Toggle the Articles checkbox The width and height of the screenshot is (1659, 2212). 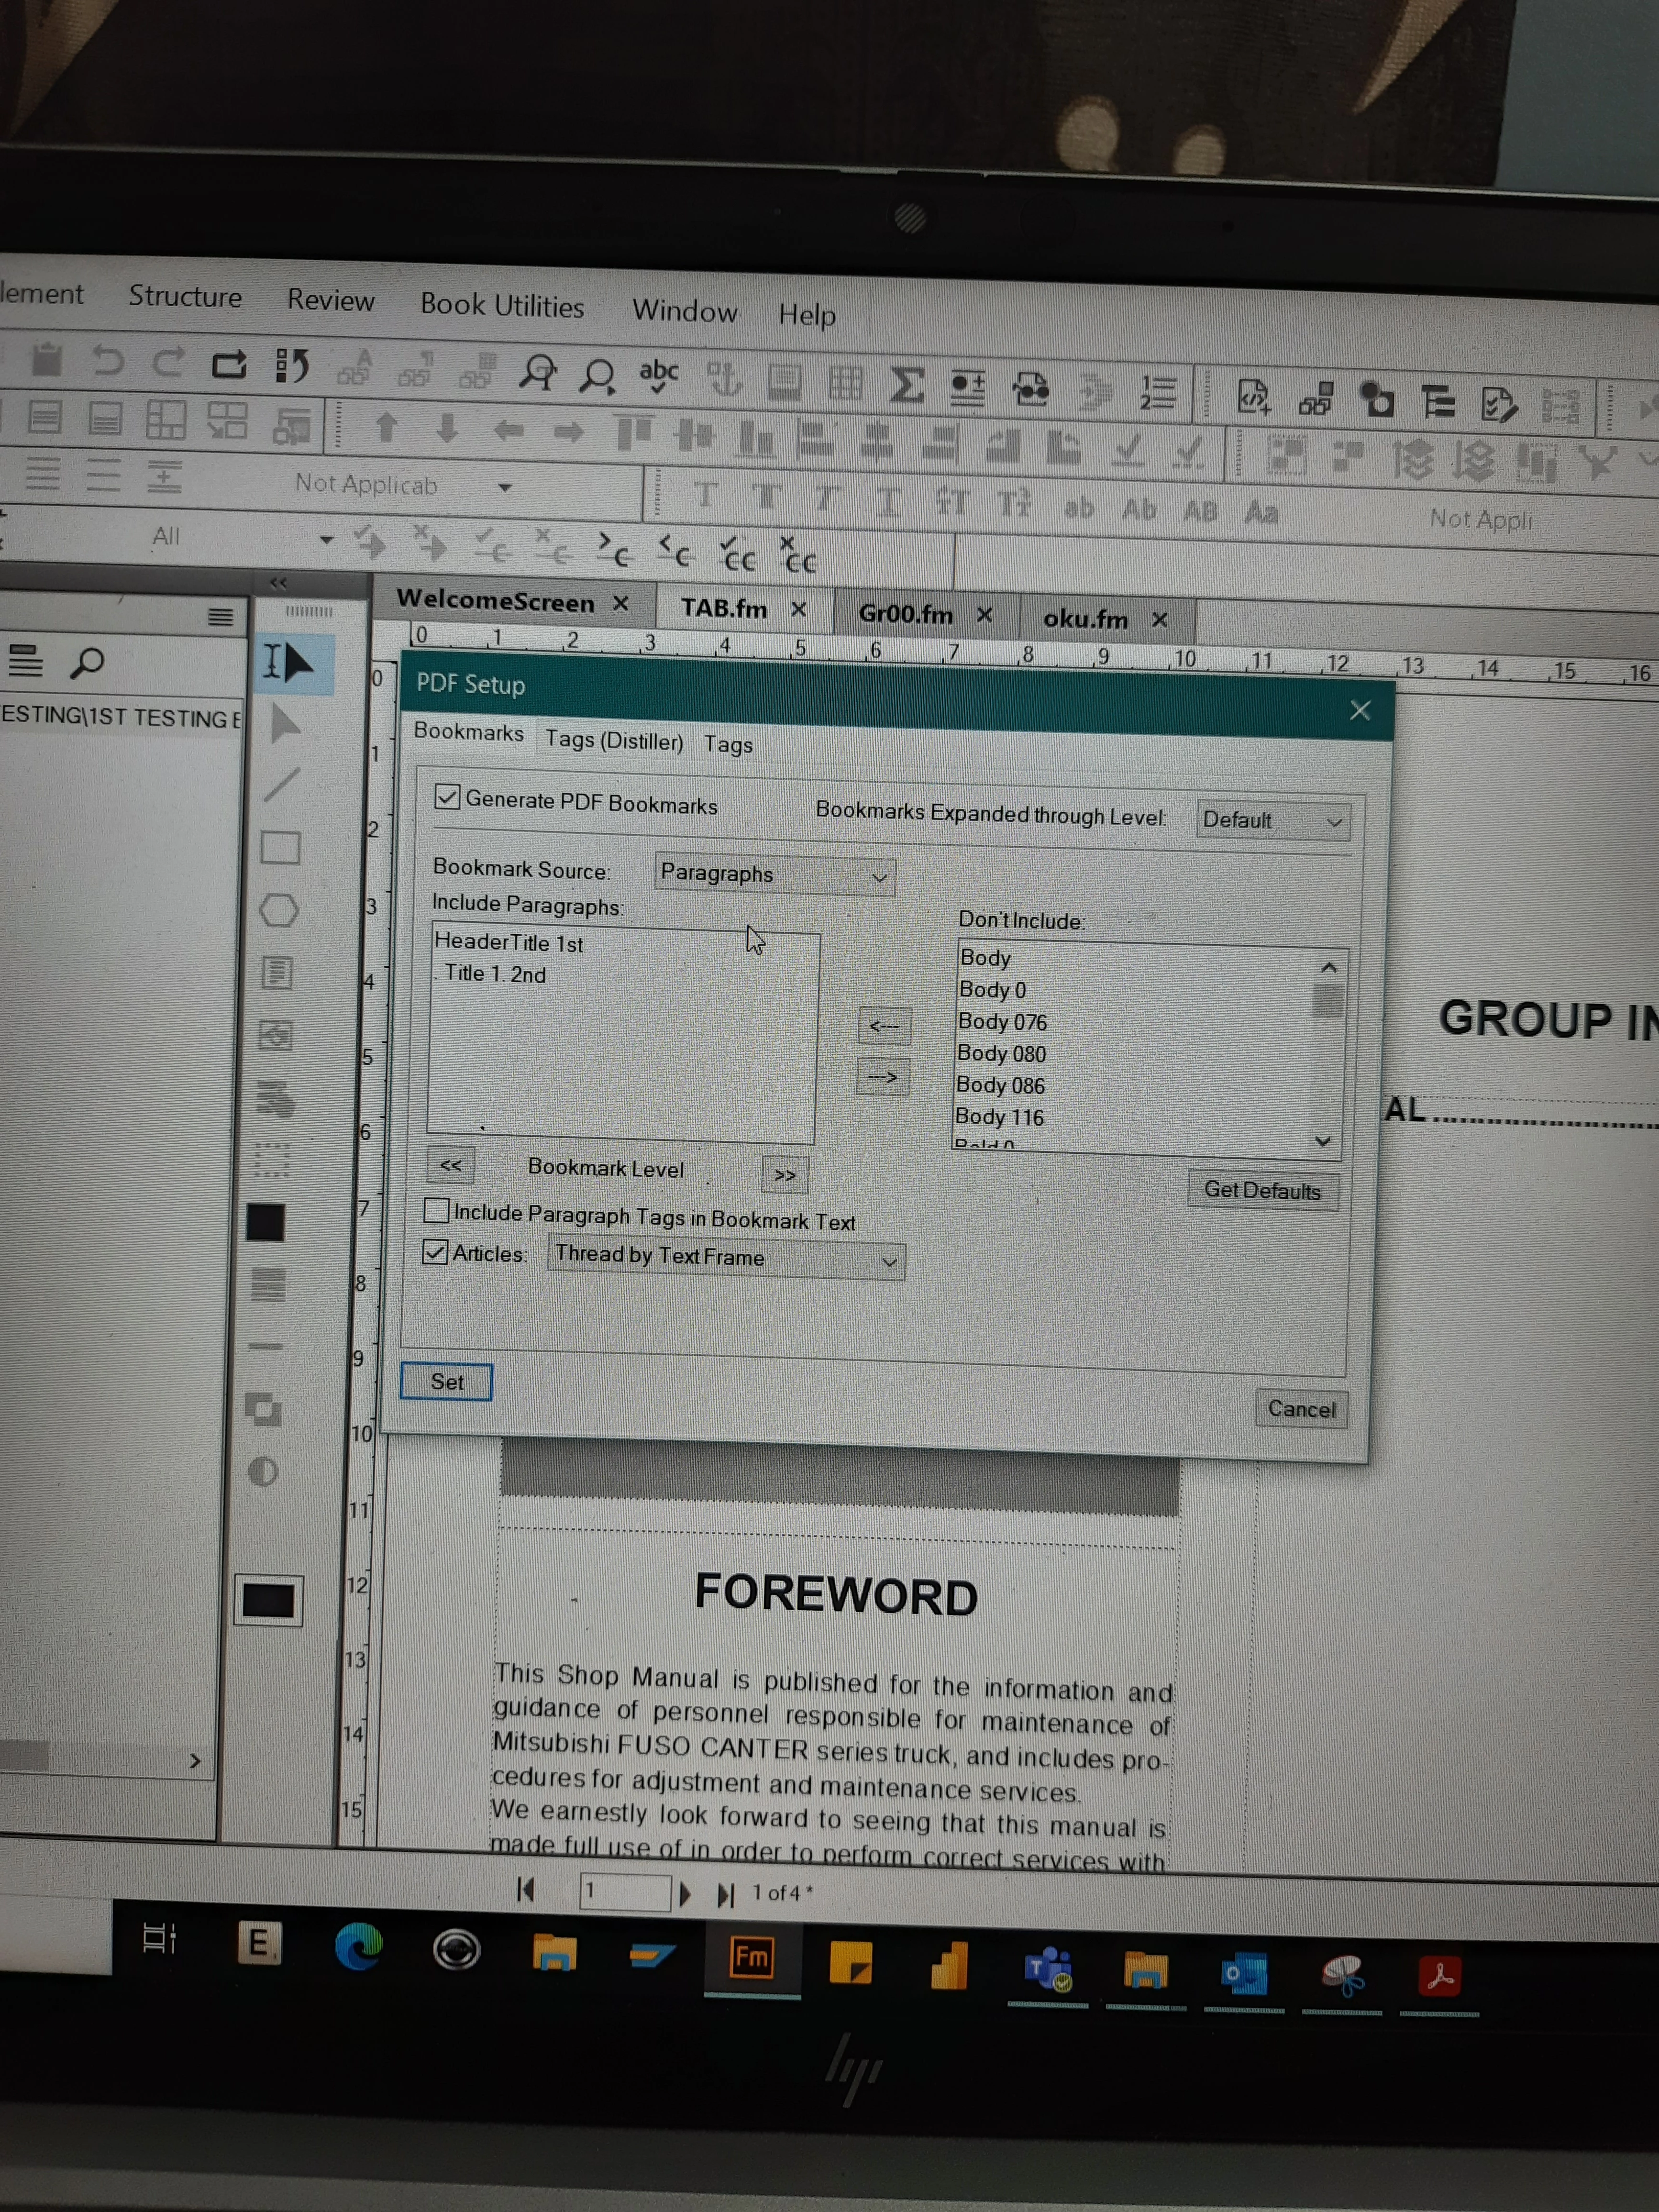(x=435, y=1251)
